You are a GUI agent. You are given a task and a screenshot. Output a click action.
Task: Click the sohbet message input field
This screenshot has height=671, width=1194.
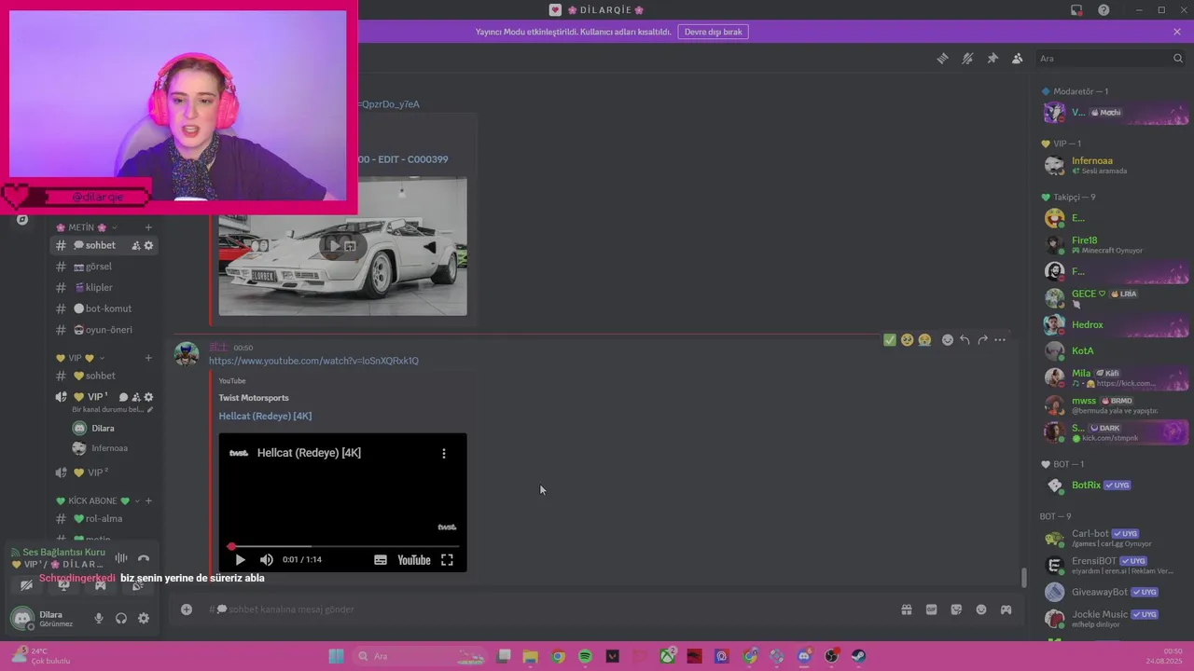tap(550, 609)
